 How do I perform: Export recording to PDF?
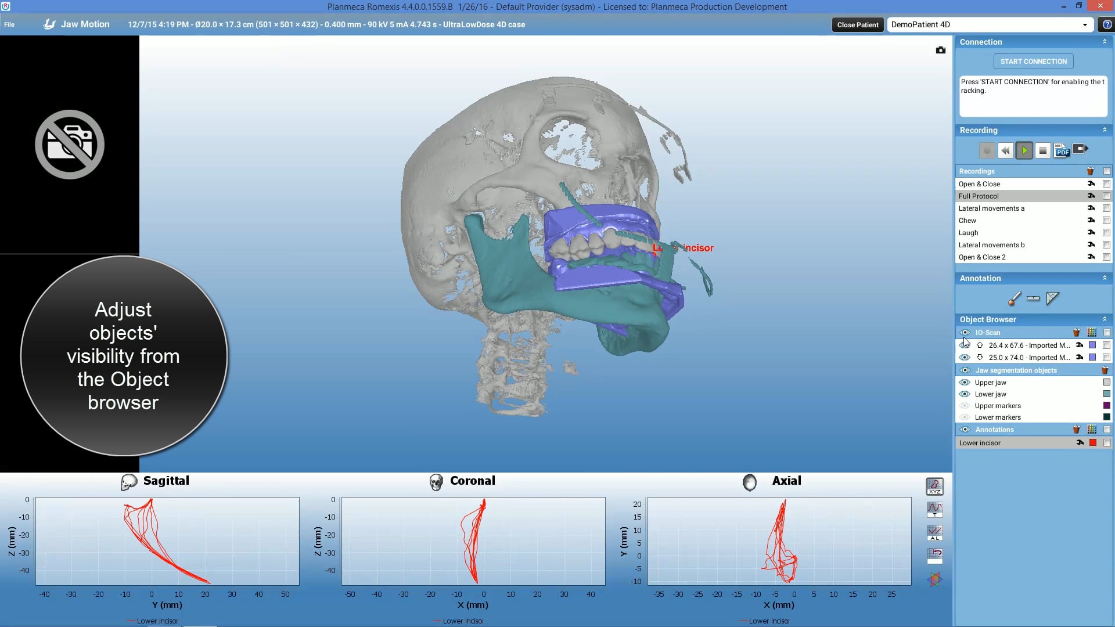click(x=1062, y=150)
